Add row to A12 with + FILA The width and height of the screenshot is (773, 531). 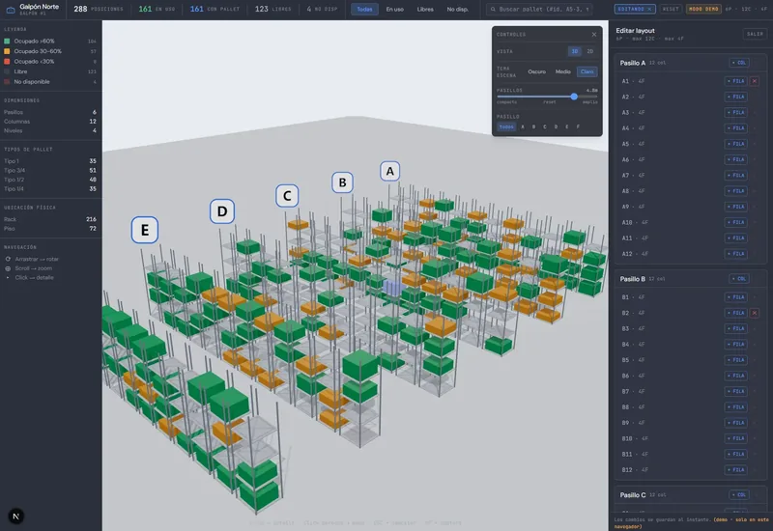[736, 254]
